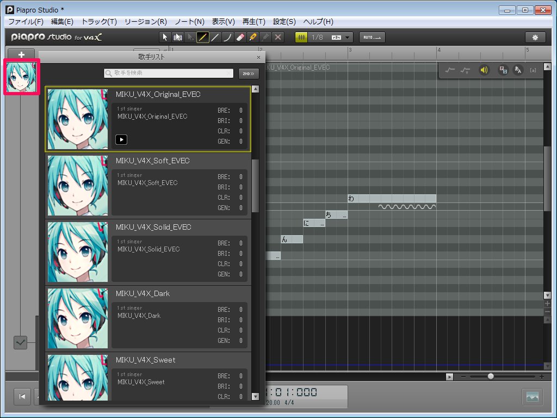
Task: Click the grayed pointer-plus tool icon
Action: [190, 38]
